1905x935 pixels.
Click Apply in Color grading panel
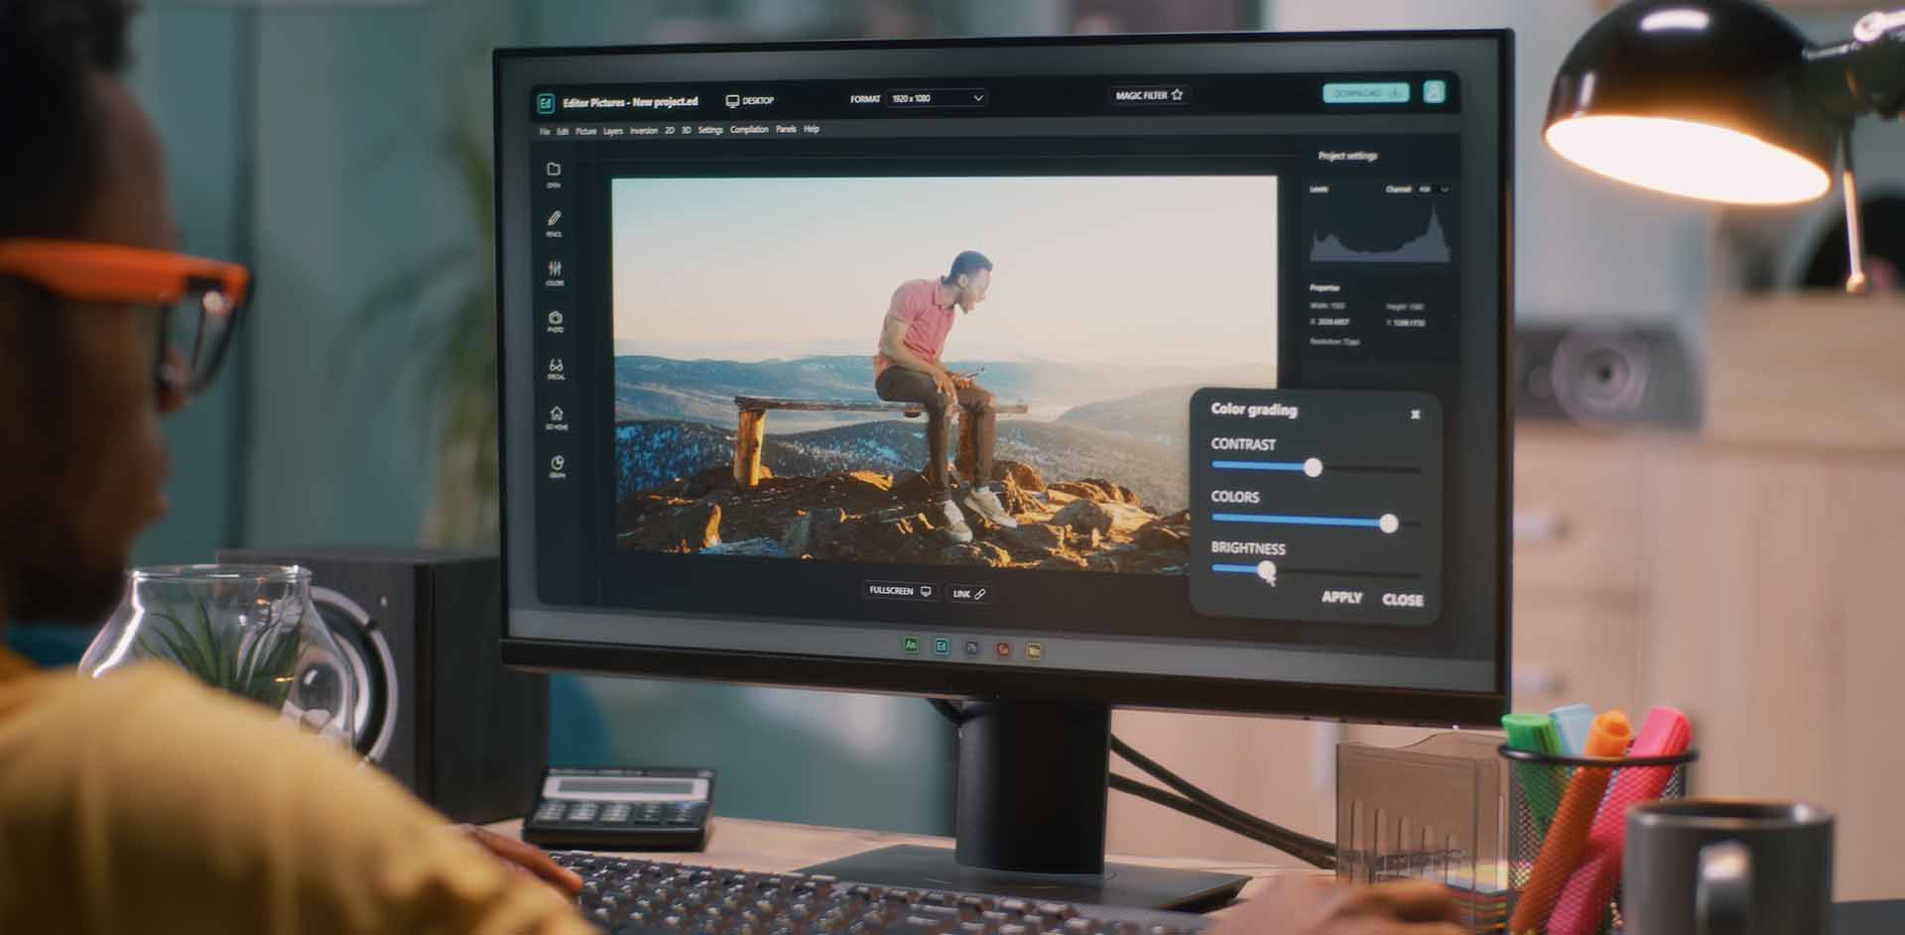click(1341, 597)
